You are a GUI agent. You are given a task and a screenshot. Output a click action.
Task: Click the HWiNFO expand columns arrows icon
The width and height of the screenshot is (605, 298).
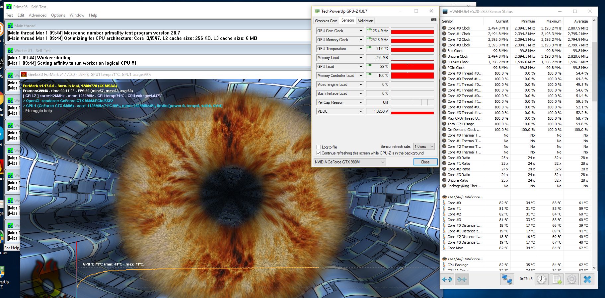point(447,279)
